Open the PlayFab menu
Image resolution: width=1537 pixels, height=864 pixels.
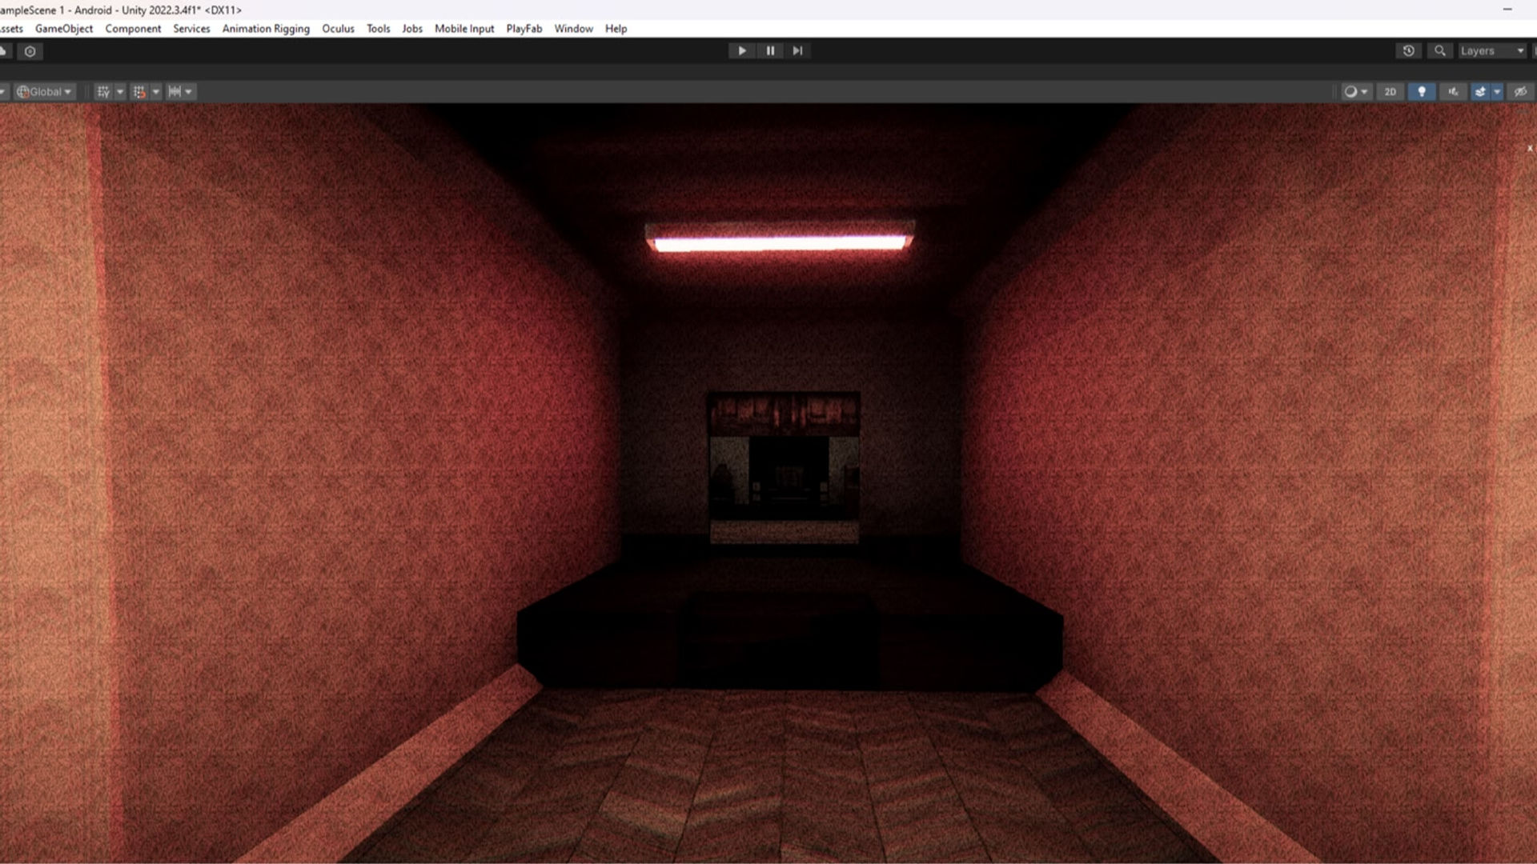point(524,29)
